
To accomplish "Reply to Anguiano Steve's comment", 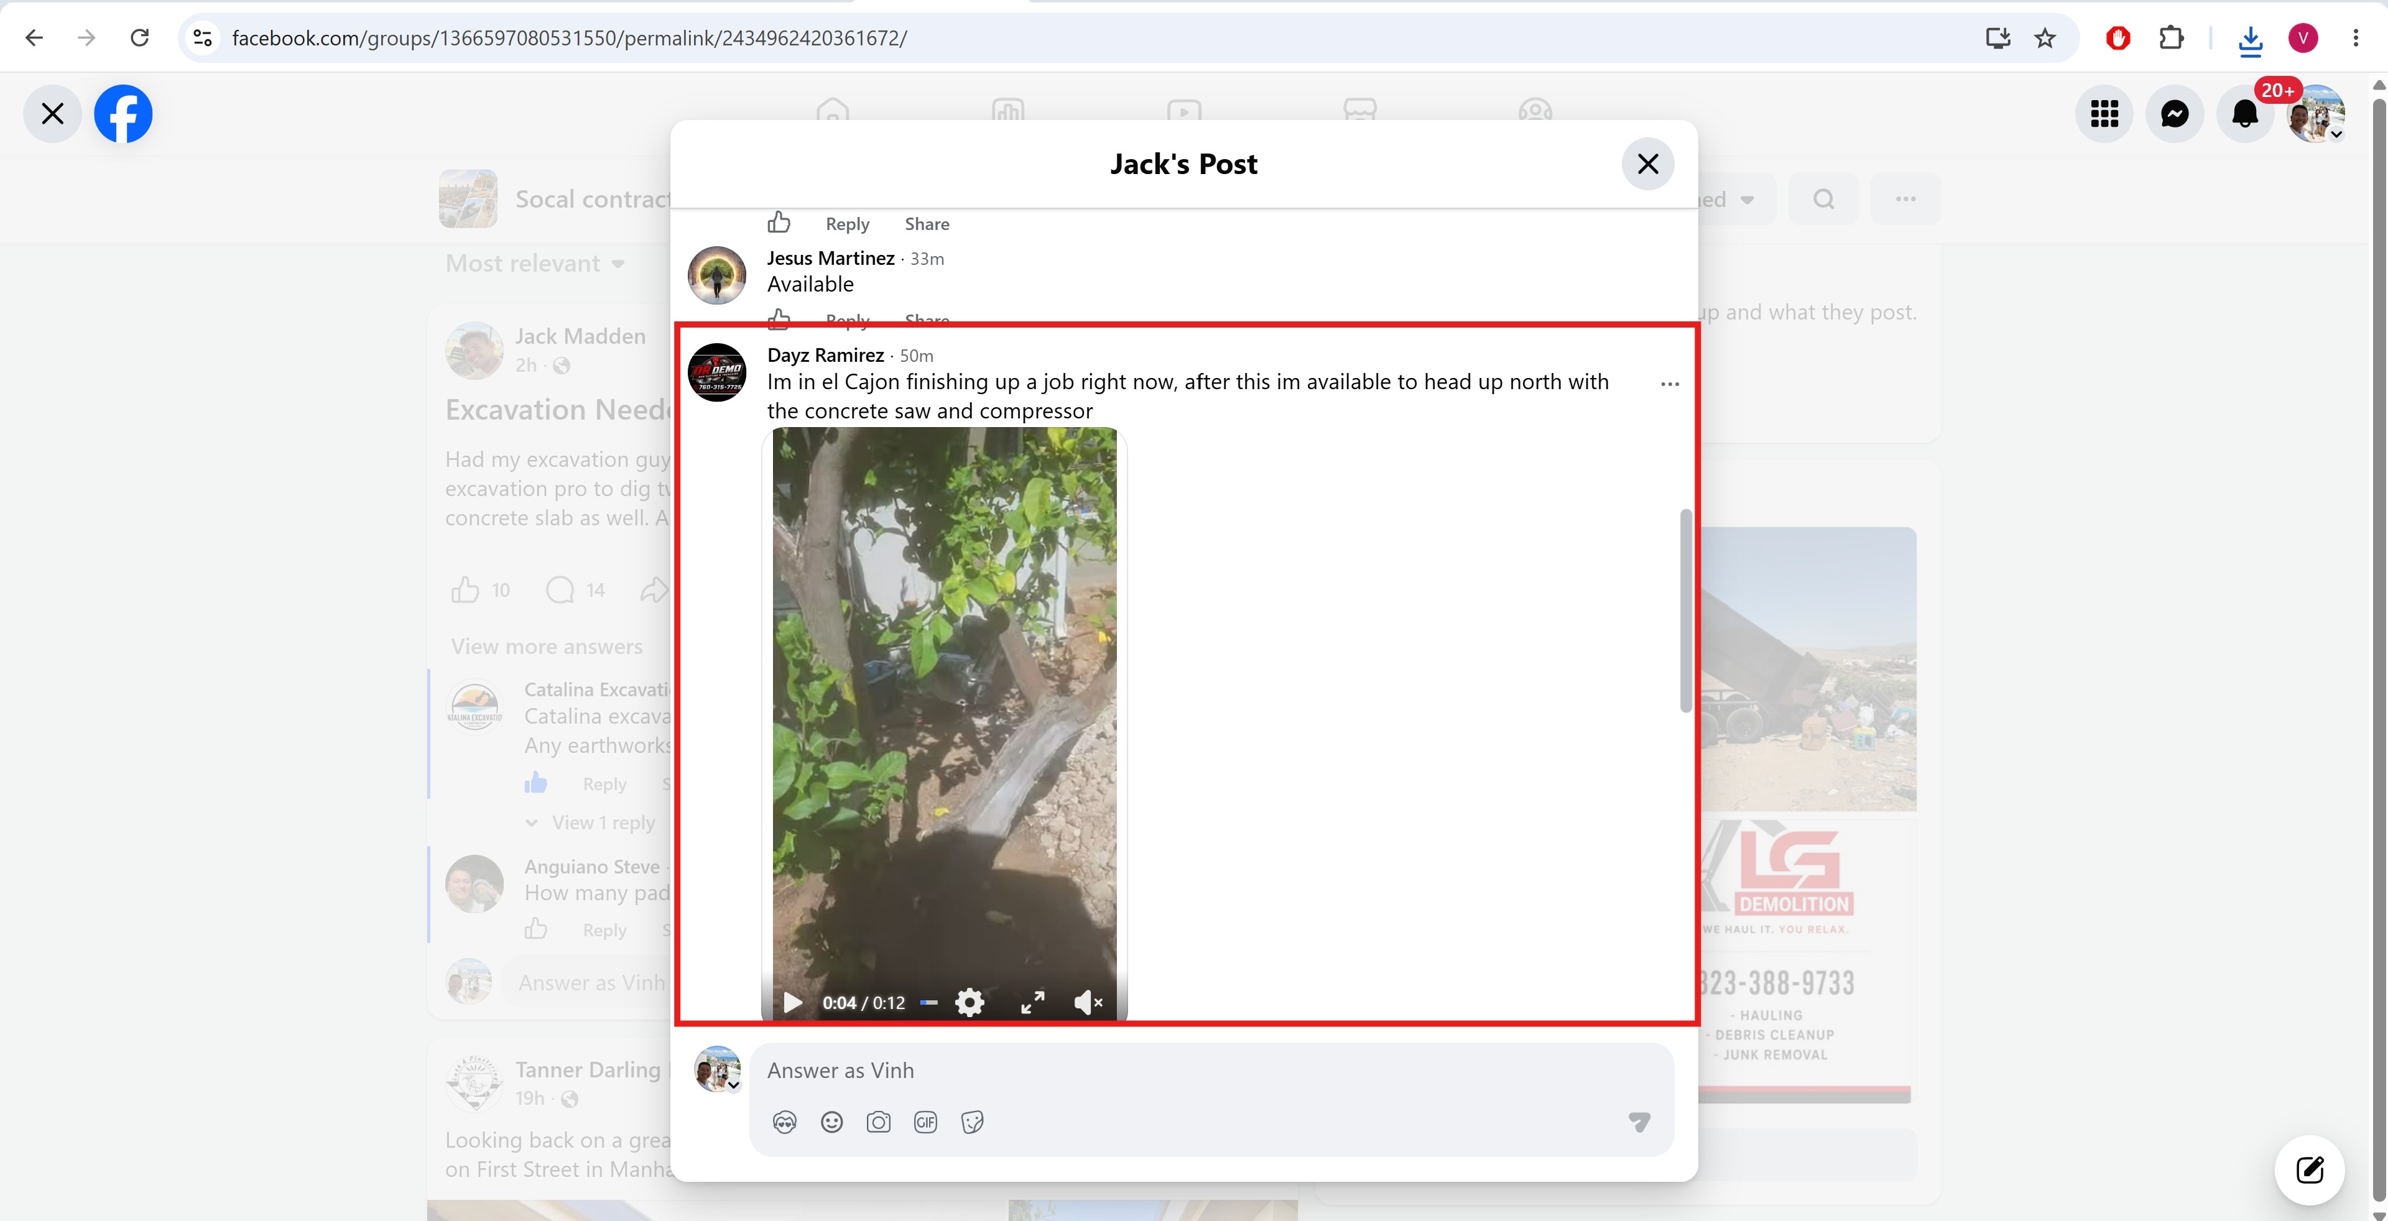I will pyautogui.click(x=604, y=930).
